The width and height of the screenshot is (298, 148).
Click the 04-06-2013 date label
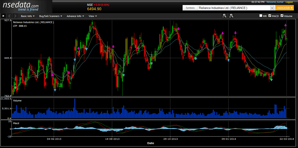click(54, 139)
